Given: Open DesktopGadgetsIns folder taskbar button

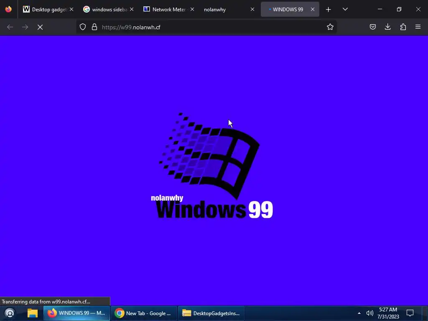Looking at the screenshot, I should [211, 313].
